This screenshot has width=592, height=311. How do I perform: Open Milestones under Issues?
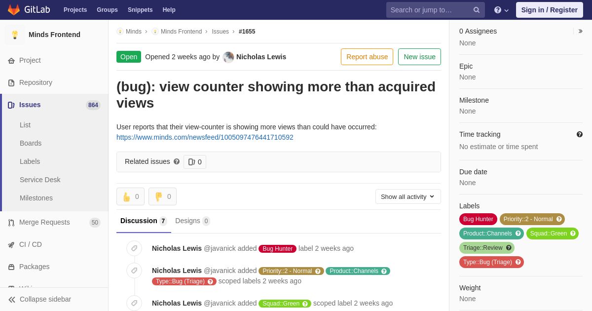click(36, 198)
